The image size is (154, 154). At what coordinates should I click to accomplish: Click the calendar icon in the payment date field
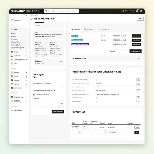79,132
